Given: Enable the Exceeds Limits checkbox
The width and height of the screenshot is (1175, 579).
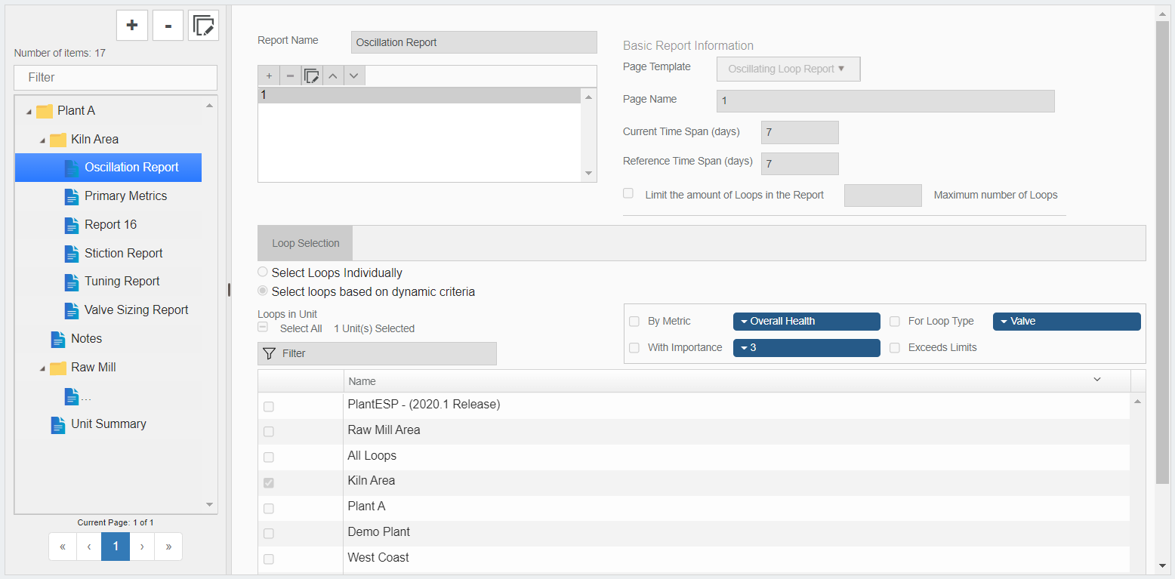Looking at the screenshot, I should point(895,348).
